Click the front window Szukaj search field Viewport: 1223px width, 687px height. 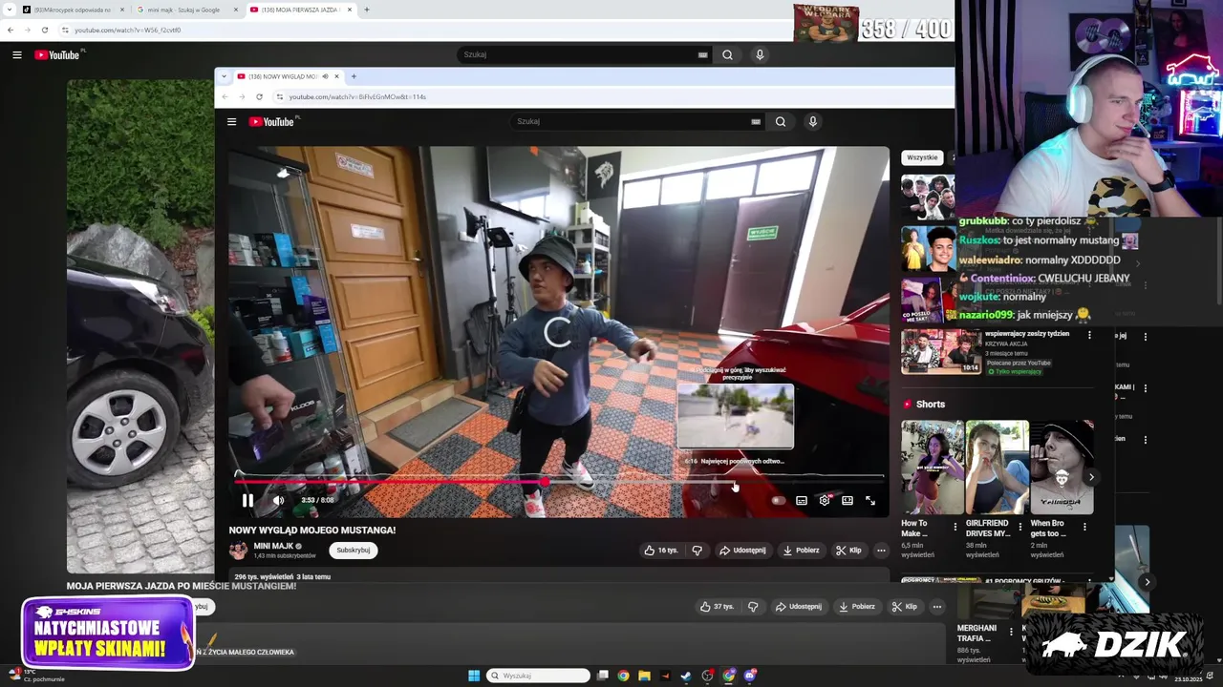[629, 121]
